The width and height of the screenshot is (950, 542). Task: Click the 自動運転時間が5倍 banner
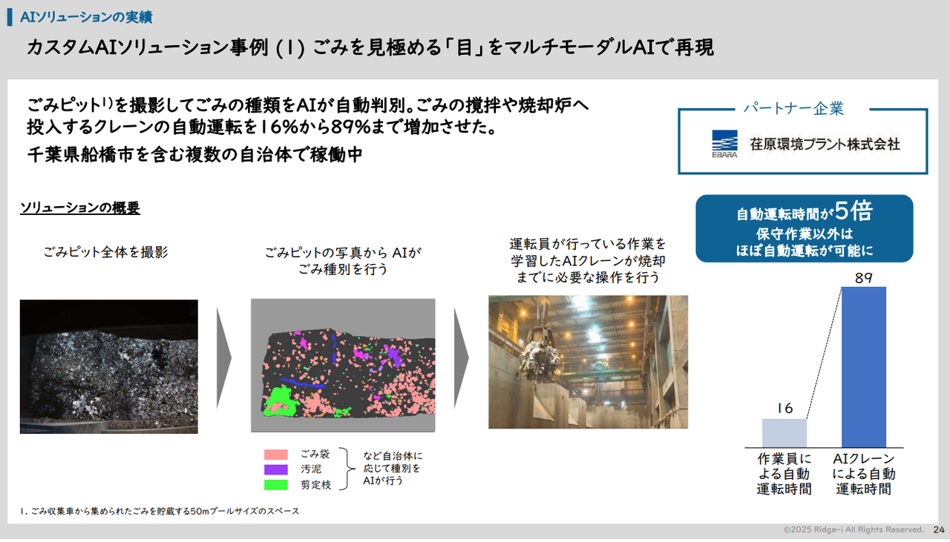[804, 228]
